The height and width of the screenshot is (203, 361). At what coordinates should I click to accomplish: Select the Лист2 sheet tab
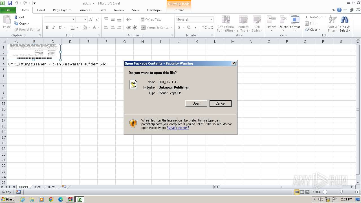38,187
